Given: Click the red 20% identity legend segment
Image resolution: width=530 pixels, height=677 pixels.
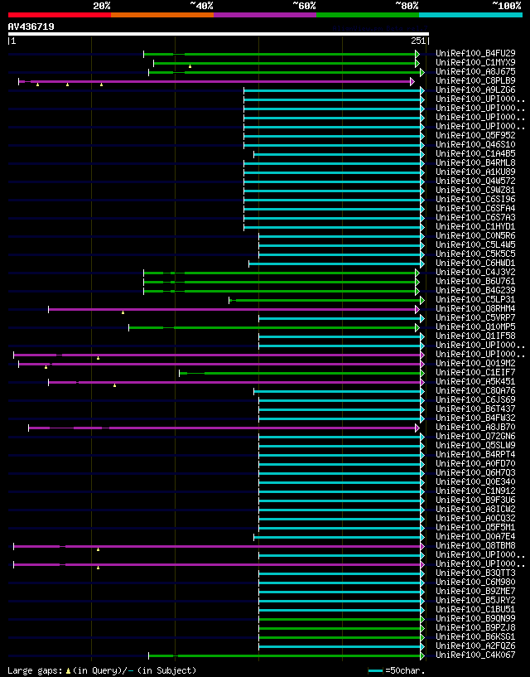Looking at the screenshot, I should click(60, 15).
